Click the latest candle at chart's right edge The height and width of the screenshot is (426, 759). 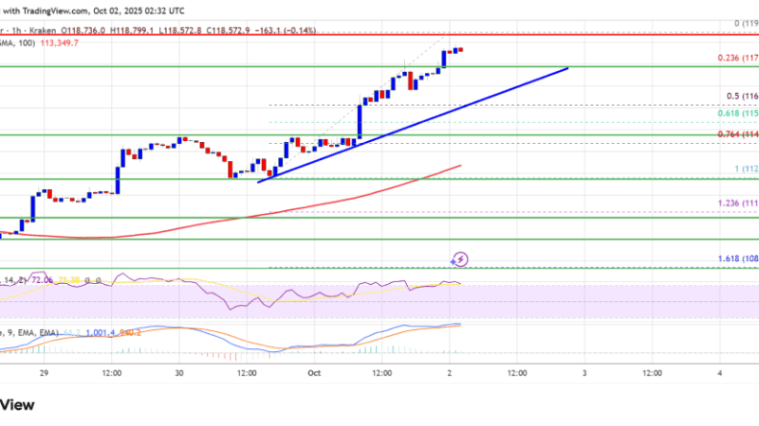pyautogui.click(x=461, y=49)
